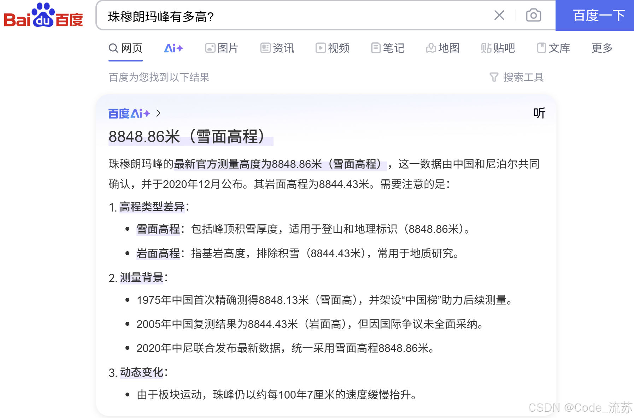This screenshot has width=634, height=418.
Task: Click the 百度一下 search button
Action: [595, 15]
